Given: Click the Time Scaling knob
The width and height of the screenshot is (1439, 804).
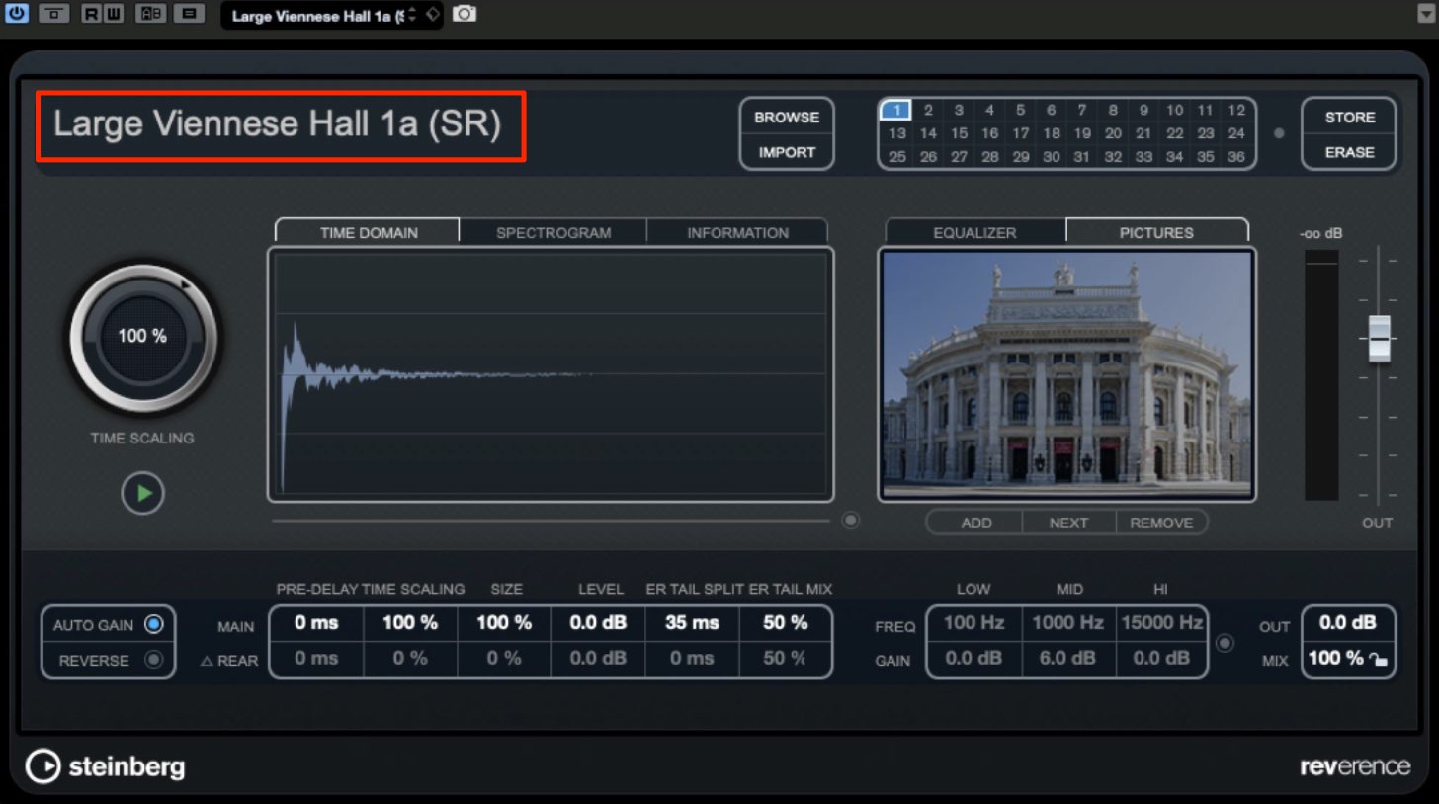Looking at the screenshot, I should [143, 338].
